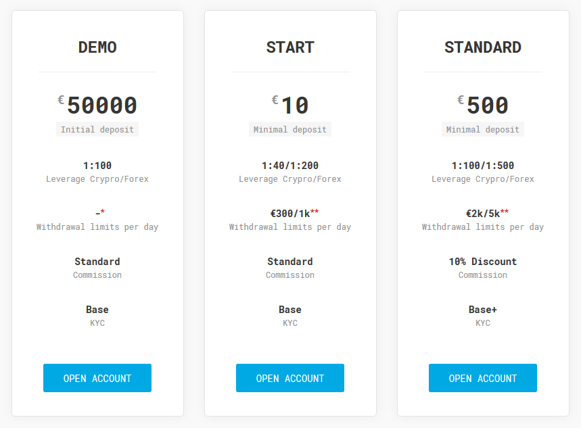Click the 1:40/1:200 leverage value
Image resolution: width=581 pixels, height=428 pixels.
[x=290, y=165]
